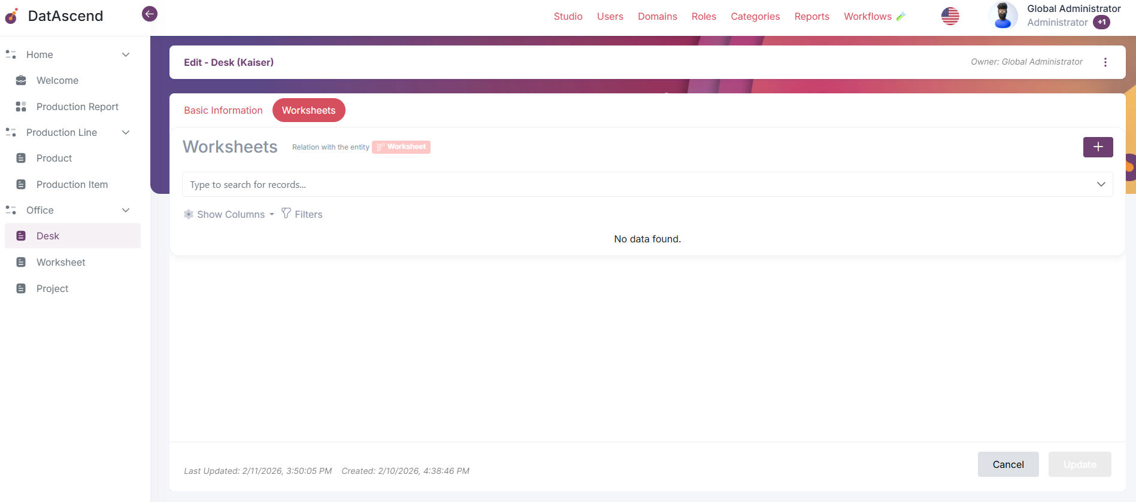Click the Desk document icon
This screenshot has width=1136, height=502.
21,236
